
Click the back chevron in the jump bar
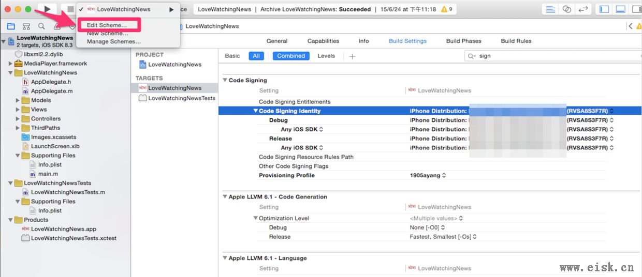click(630, 26)
